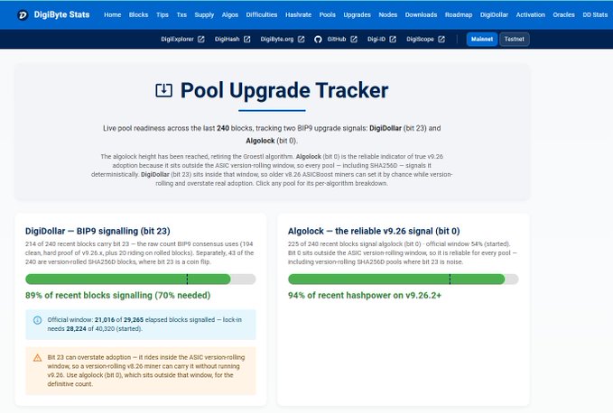
Task: Click the GitHub octocat icon
Action: (318, 39)
